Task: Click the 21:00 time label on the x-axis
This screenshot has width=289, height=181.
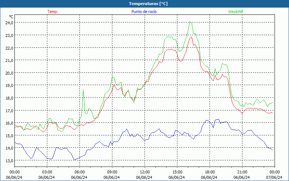Action: tap(242, 172)
